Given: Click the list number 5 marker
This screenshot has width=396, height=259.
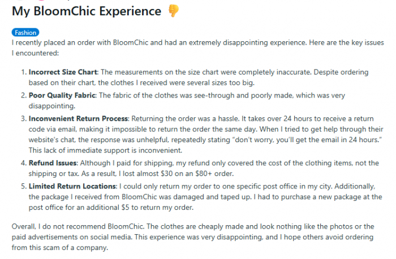Looking at the screenshot, I should pos(24,186).
